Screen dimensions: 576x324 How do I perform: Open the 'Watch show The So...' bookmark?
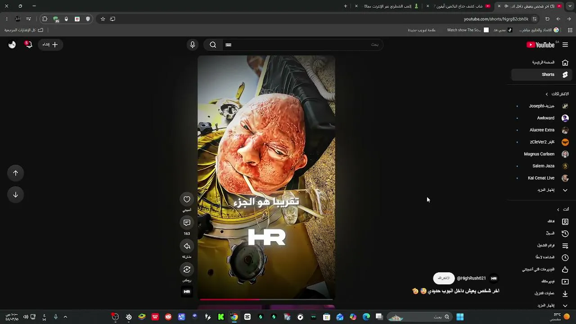point(468,30)
